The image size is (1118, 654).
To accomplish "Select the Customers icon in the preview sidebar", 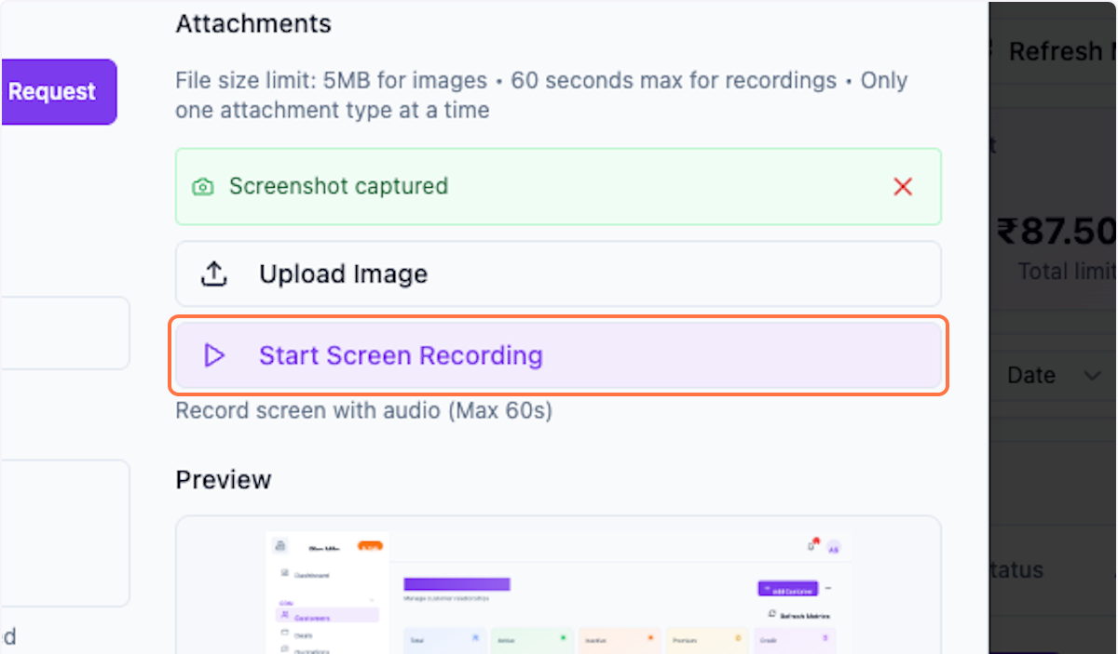I will tap(283, 615).
